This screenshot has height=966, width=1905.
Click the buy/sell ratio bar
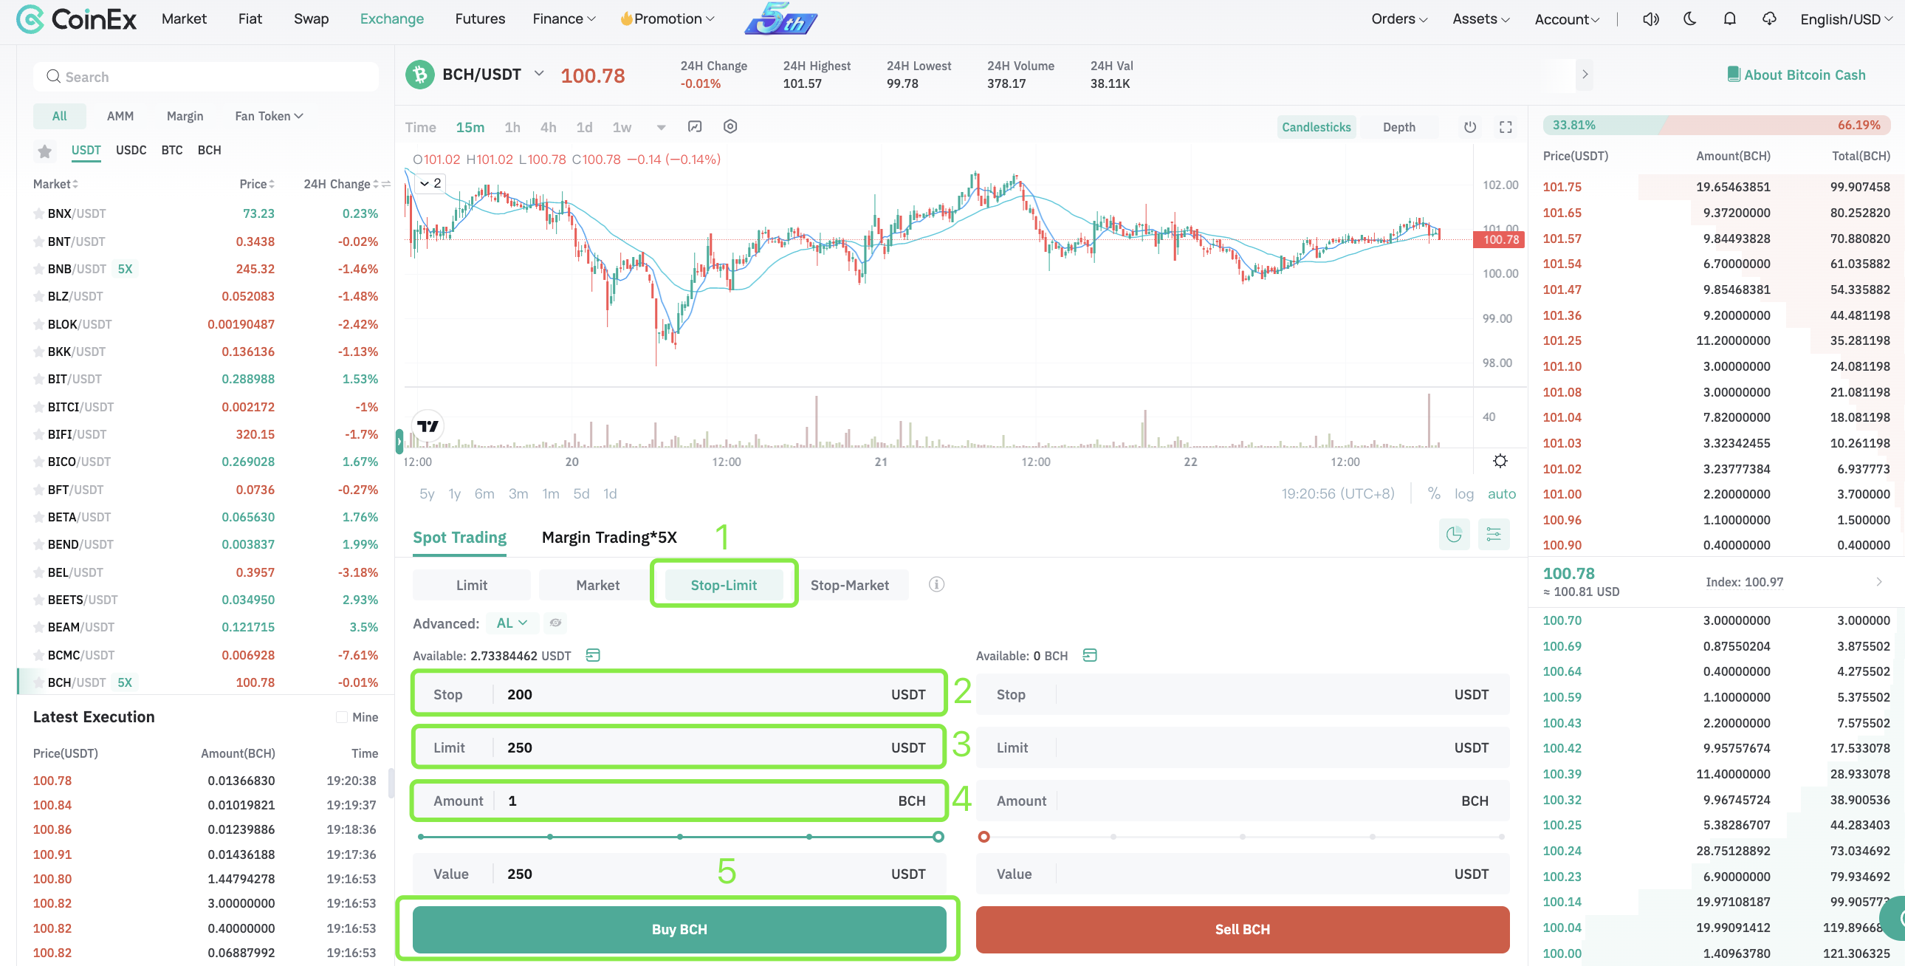1717,125
